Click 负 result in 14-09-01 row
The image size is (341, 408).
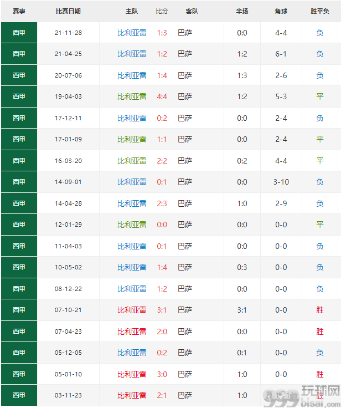320,182
